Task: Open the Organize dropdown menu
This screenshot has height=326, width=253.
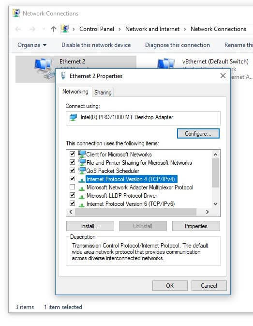Action: click(x=32, y=45)
